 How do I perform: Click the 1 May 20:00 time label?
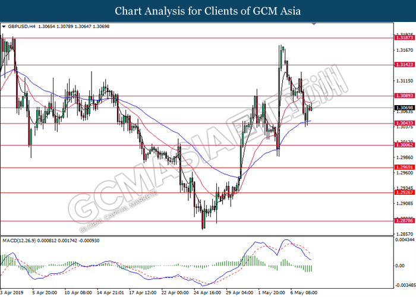click(x=272, y=293)
